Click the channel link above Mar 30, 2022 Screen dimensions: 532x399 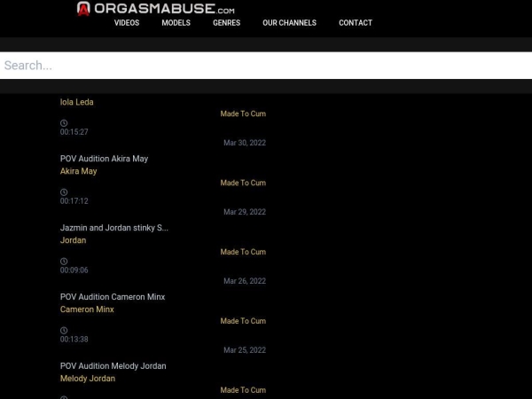pos(243,113)
